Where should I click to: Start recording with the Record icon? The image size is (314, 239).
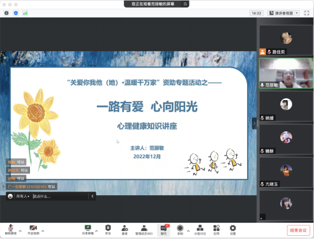(180, 230)
